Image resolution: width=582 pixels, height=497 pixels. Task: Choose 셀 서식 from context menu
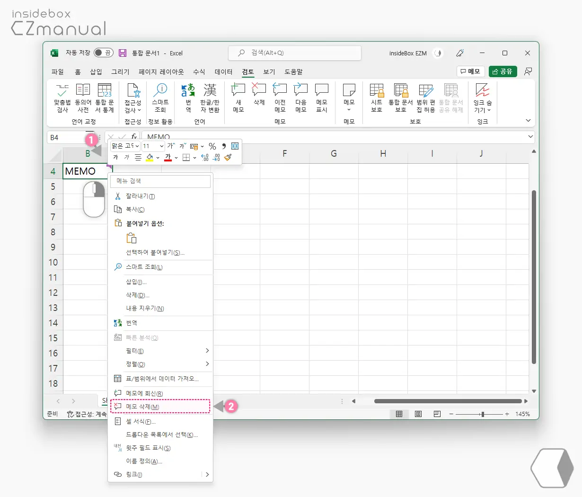[161, 421]
